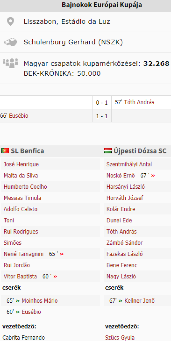This screenshot has width=171, height=341.
Task: Click Nené Tamagnini's red substitution arrow
Action: (62, 254)
